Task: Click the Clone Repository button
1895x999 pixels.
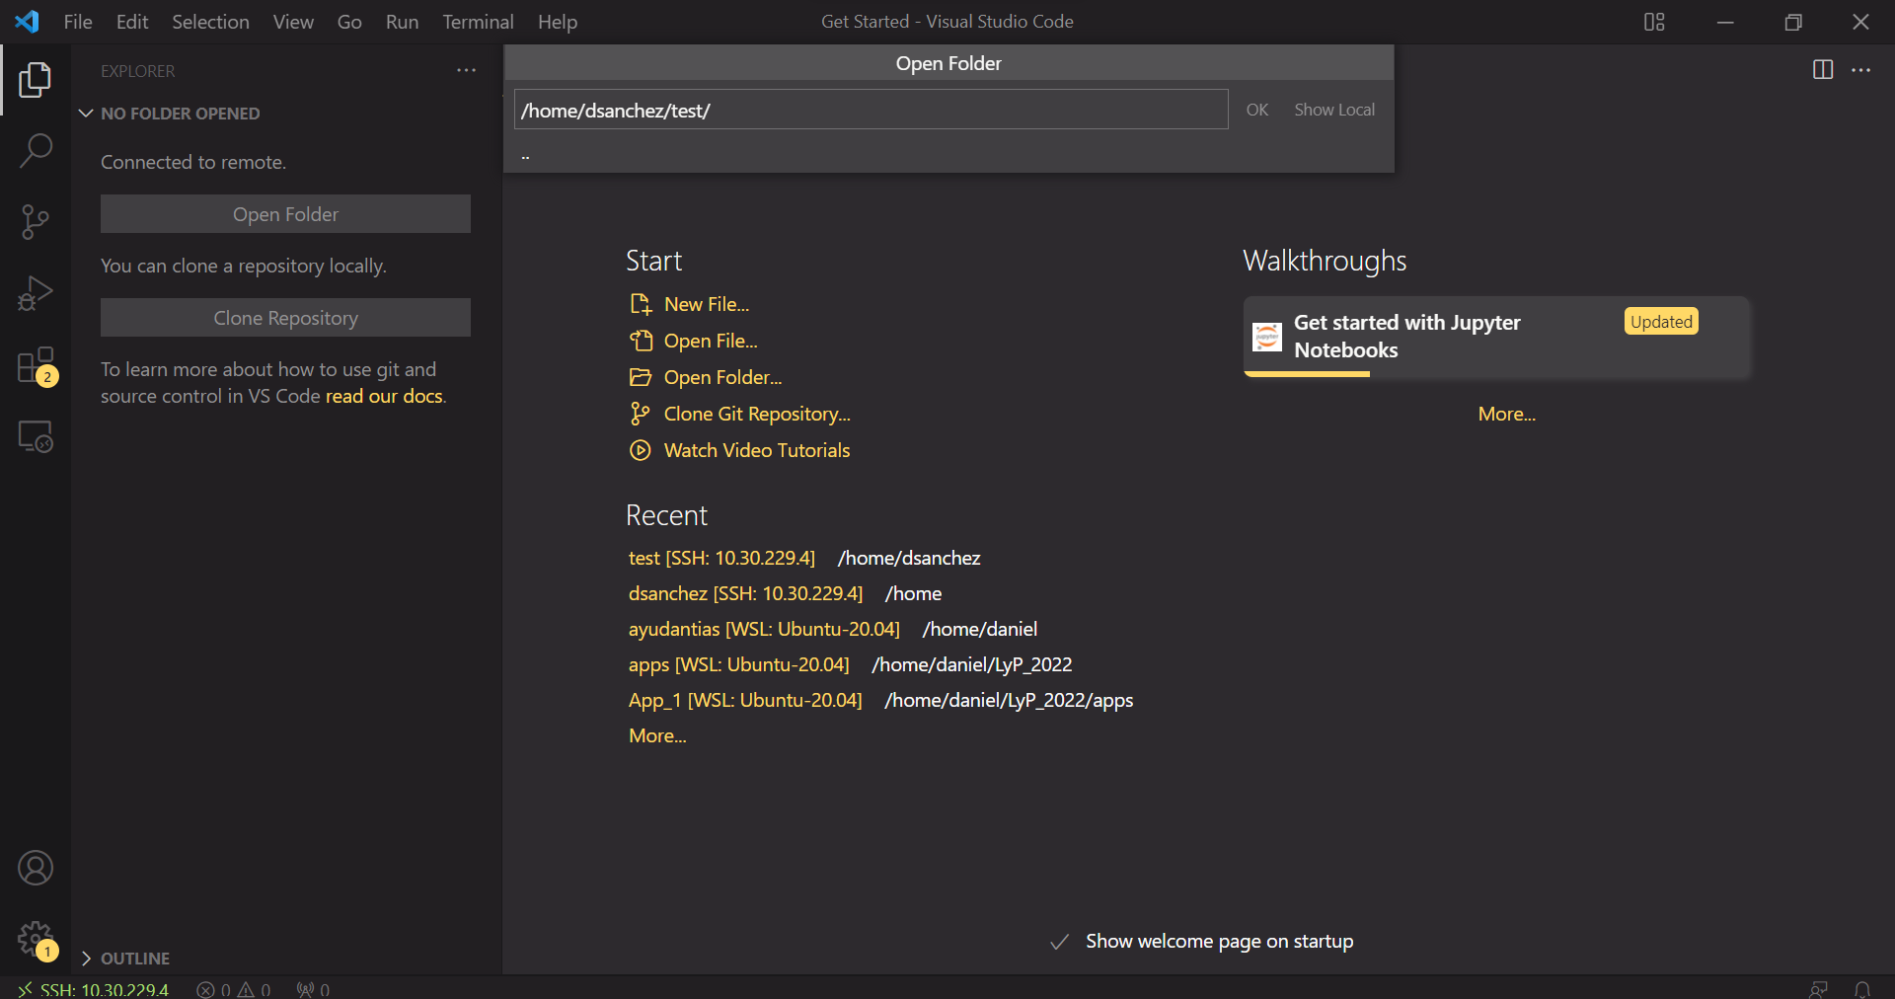Action: [x=285, y=318]
